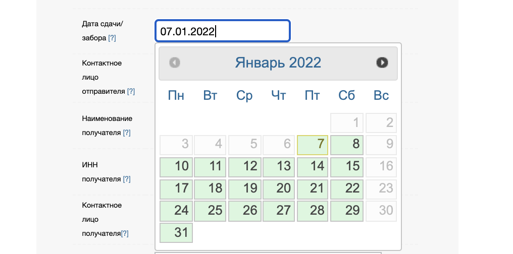
Task: Select January 20 as the date
Action: [278, 188]
